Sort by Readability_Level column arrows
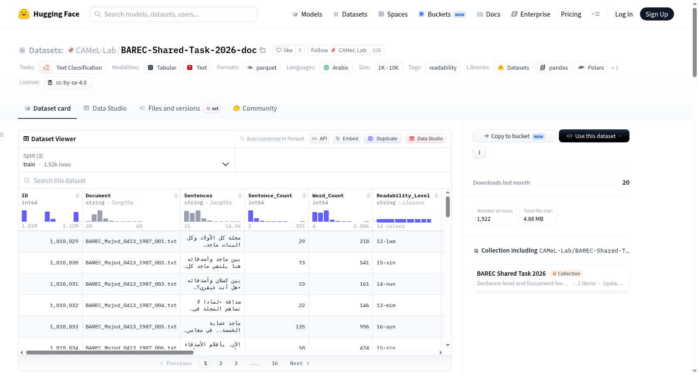 (436, 196)
